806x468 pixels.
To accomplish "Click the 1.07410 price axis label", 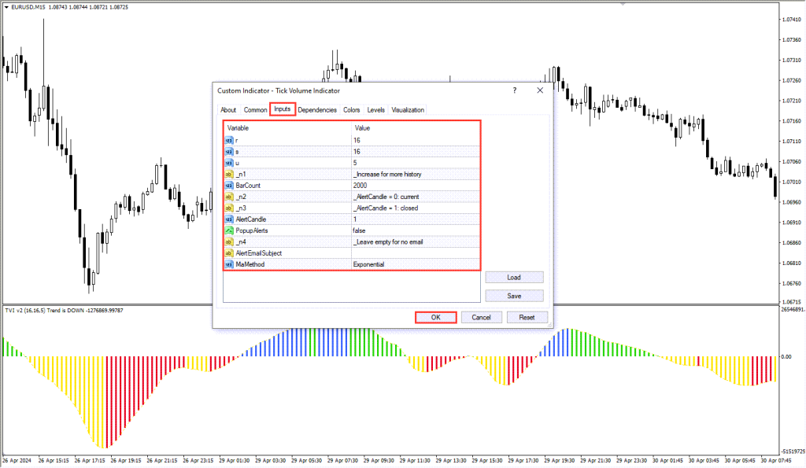I will tap(791, 20).
